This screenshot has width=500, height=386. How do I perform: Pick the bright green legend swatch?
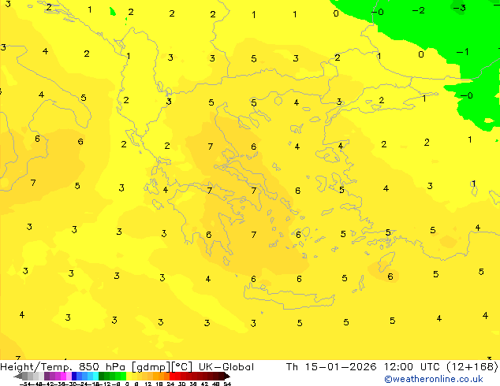click(x=123, y=377)
